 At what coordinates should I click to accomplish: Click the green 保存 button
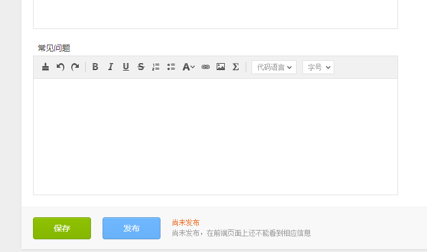(62, 228)
